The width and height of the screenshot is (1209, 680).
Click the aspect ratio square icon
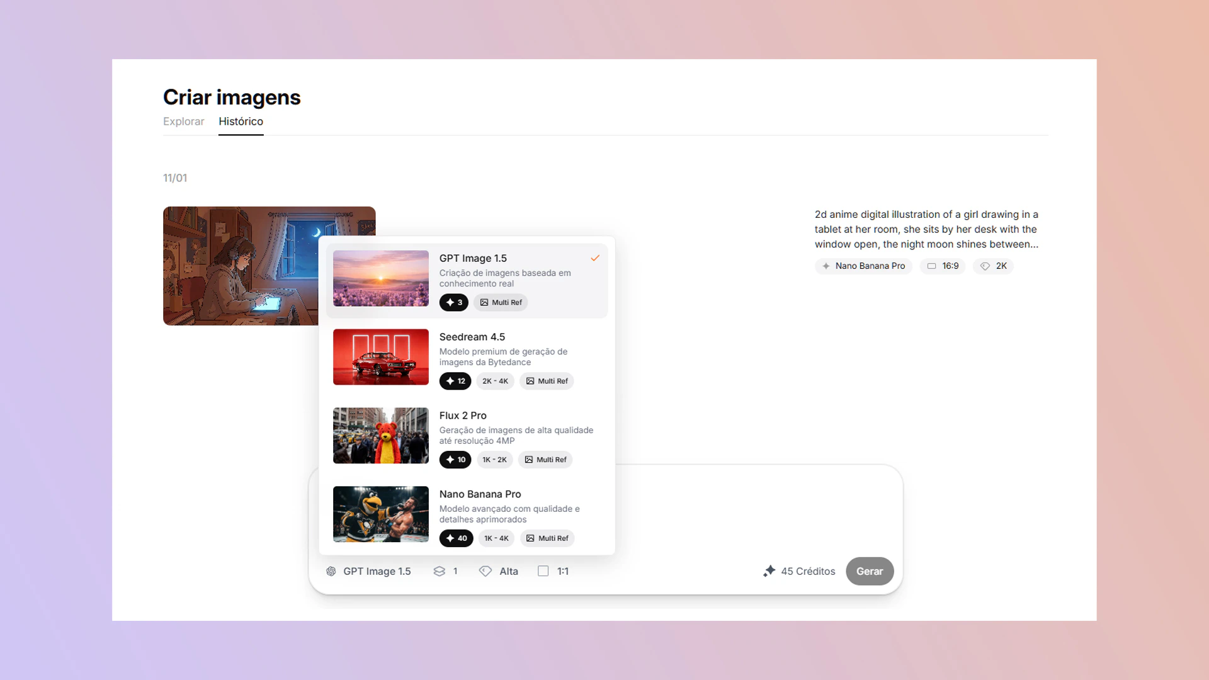tap(543, 571)
